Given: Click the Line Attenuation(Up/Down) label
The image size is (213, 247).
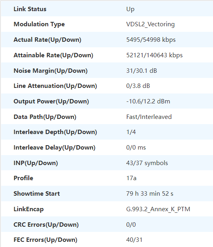Looking at the screenshot, I should point(55,86).
